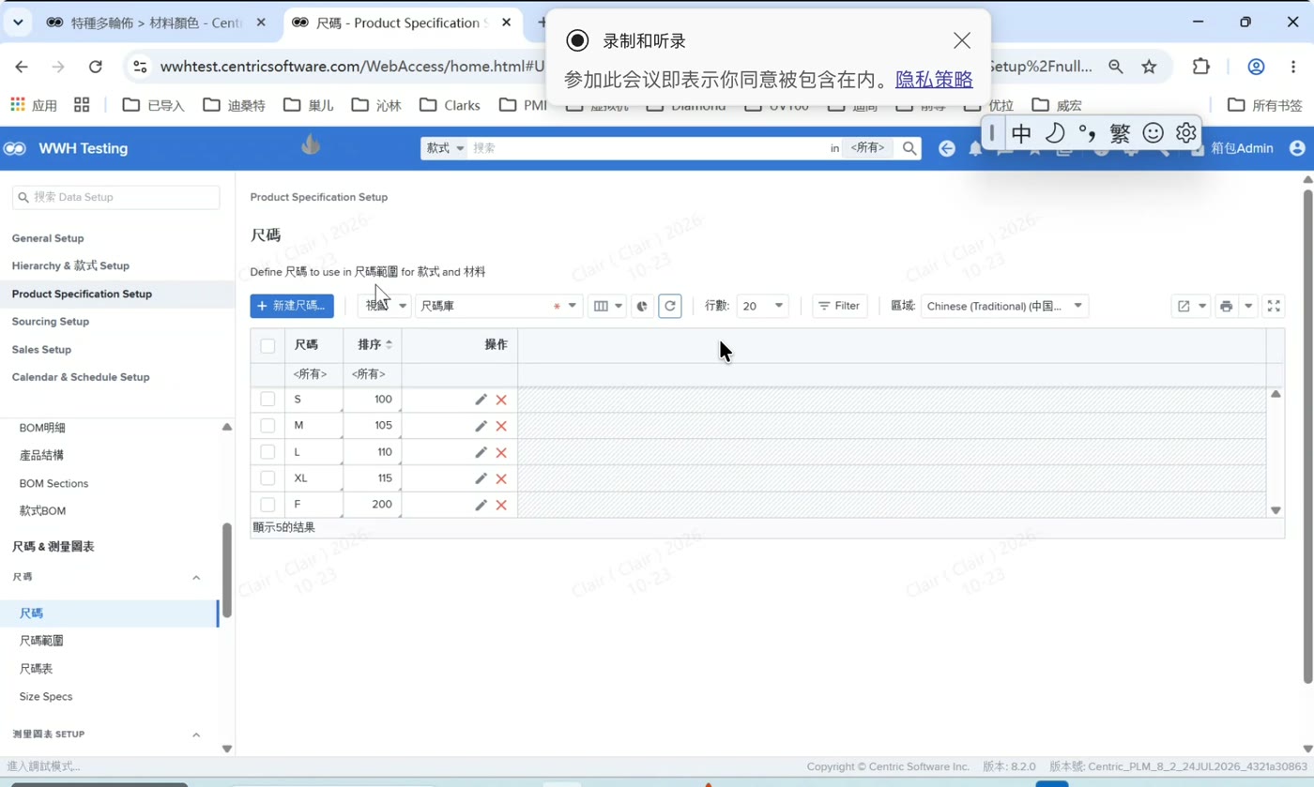Open the 區域 locale dropdown
The image size is (1314, 787).
pos(1004,306)
